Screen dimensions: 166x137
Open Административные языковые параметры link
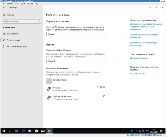144,36
